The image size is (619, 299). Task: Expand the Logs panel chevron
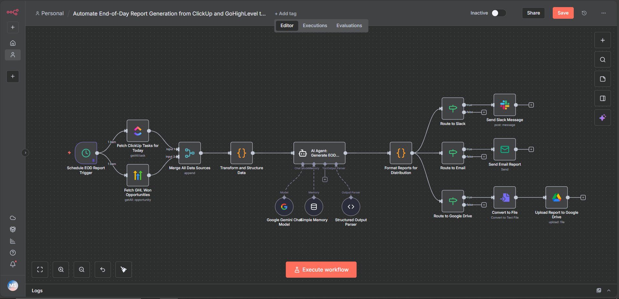(x=609, y=291)
